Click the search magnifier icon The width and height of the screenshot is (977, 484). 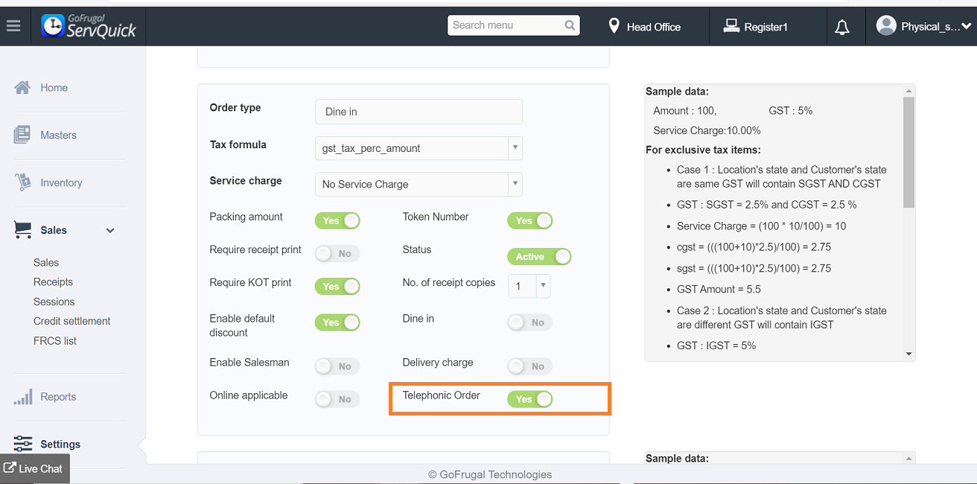pyautogui.click(x=570, y=25)
